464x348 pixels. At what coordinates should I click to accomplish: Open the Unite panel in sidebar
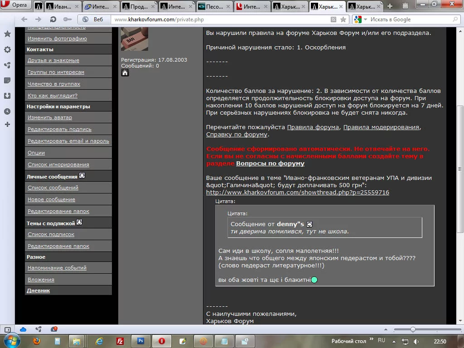7,65
